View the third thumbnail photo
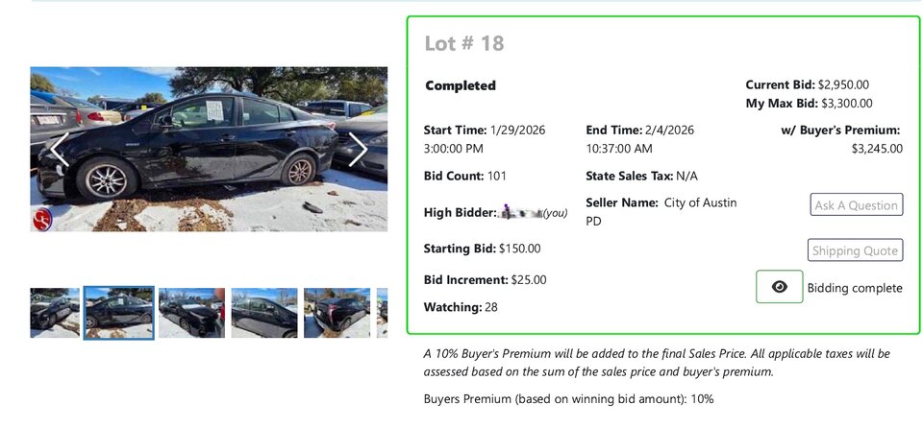Viewport: 923px width, 428px height. click(x=191, y=313)
